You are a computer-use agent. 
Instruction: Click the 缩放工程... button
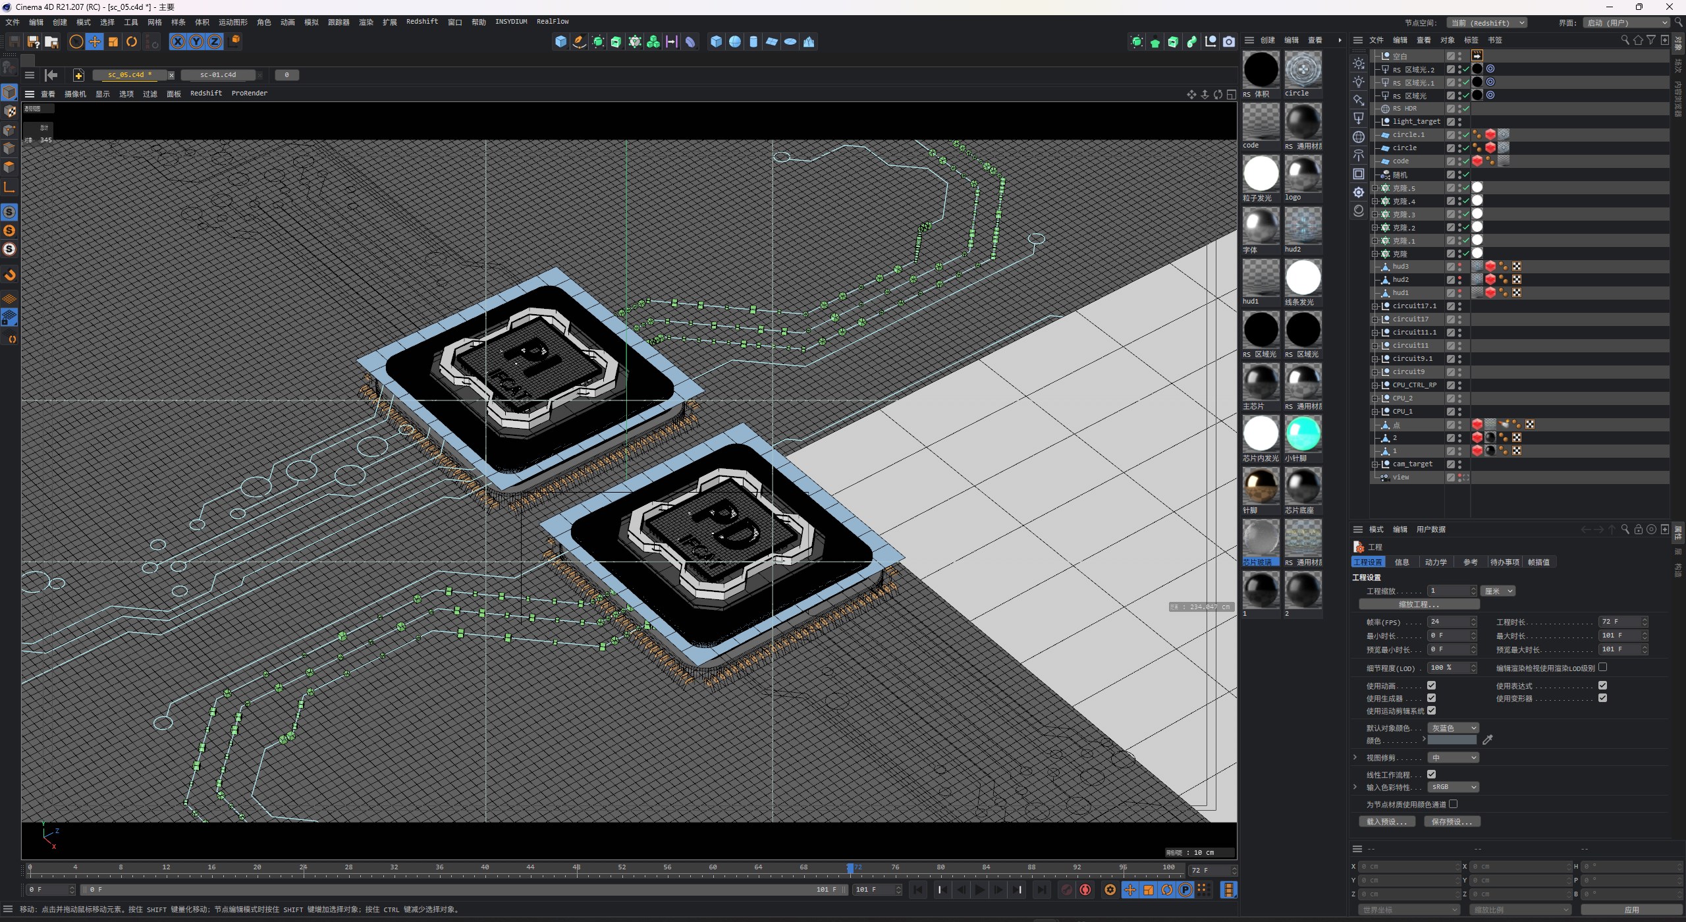tap(1419, 605)
